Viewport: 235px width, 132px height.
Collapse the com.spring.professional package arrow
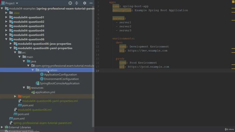28,66
